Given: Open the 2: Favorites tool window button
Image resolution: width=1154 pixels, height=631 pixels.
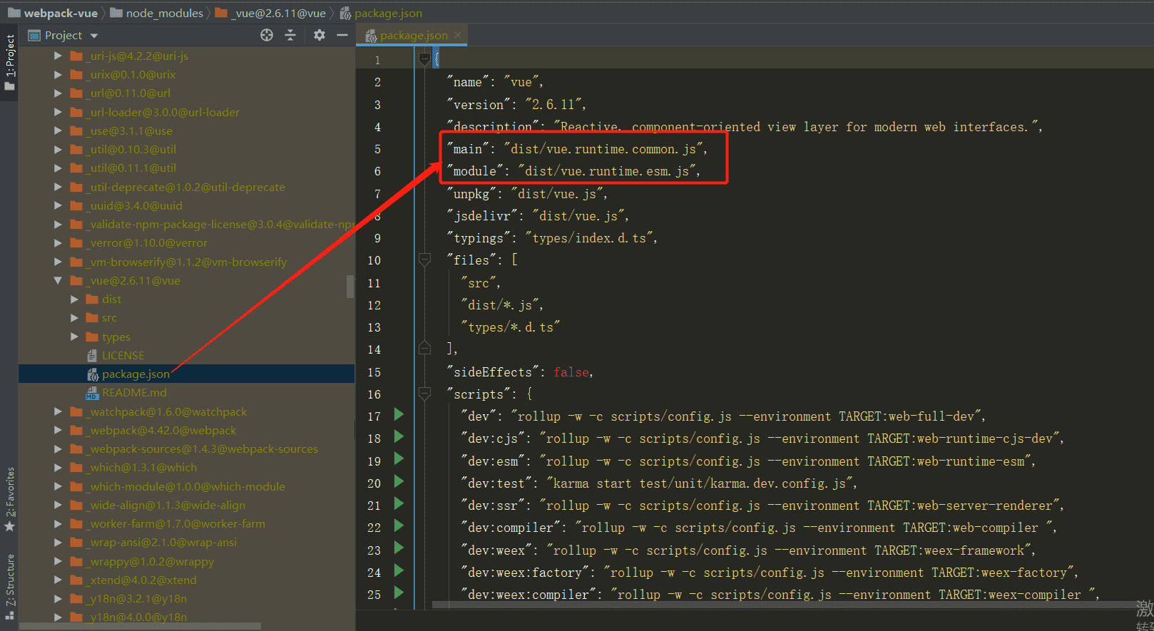Looking at the screenshot, I should pos(9,499).
